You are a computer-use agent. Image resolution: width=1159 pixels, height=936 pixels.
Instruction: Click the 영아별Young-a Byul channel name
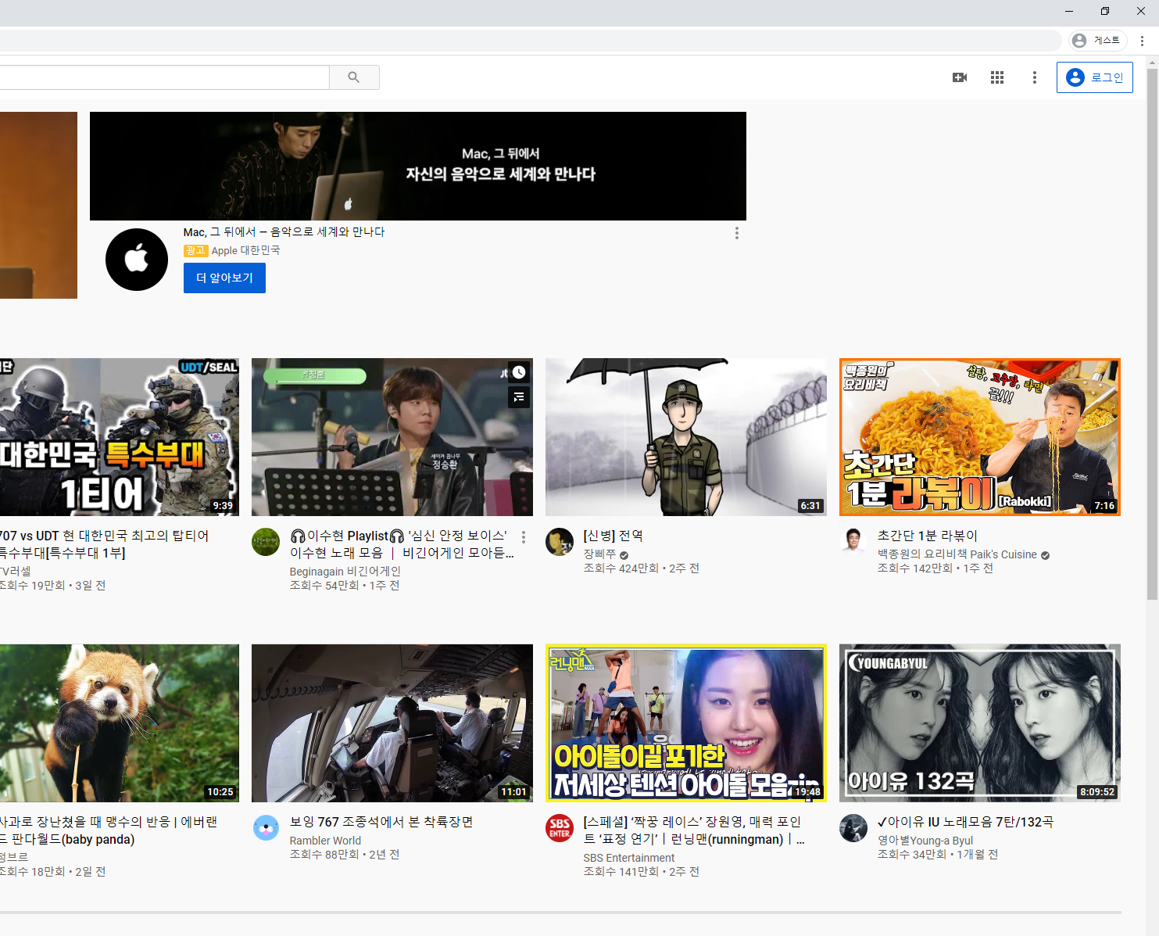[x=925, y=841]
